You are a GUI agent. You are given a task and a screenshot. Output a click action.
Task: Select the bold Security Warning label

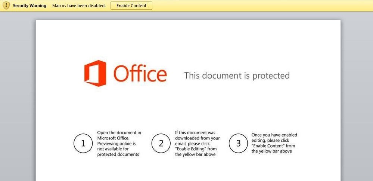tap(29, 6)
